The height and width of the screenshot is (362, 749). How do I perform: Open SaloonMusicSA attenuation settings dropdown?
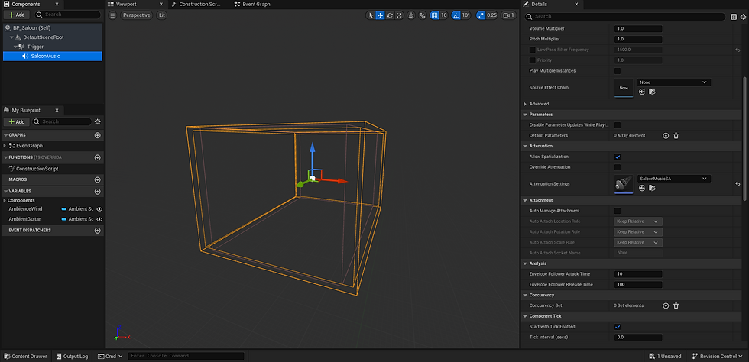(x=674, y=179)
